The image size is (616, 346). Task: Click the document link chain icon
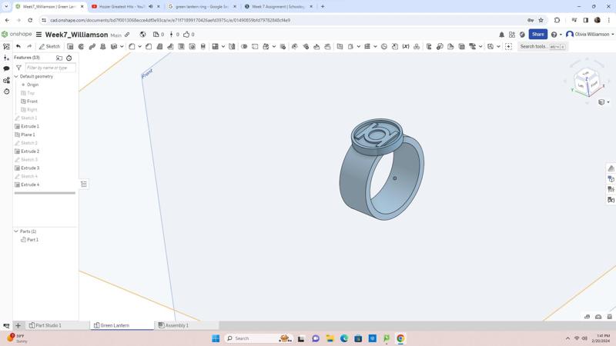pyautogui.click(x=127, y=35)
